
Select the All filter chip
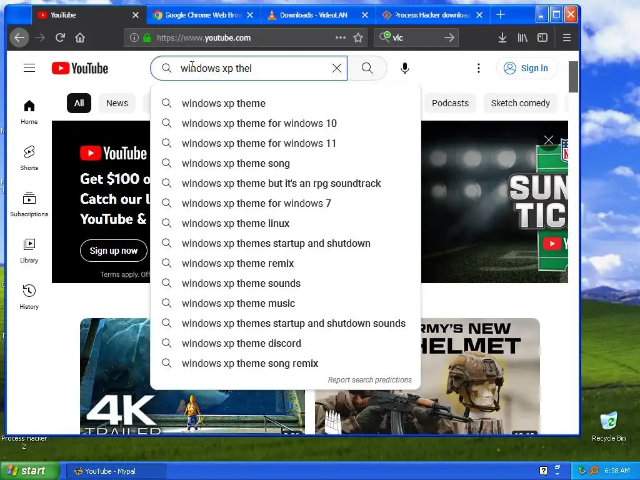click(79, 103)
